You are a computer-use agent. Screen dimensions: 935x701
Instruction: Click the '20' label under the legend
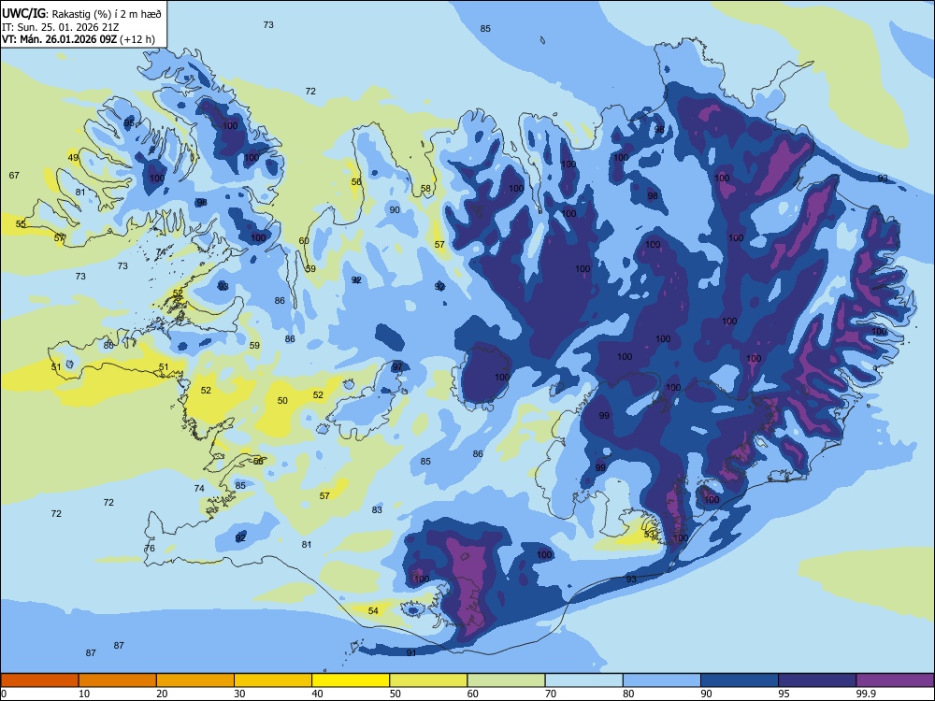(x=162, y=694)
